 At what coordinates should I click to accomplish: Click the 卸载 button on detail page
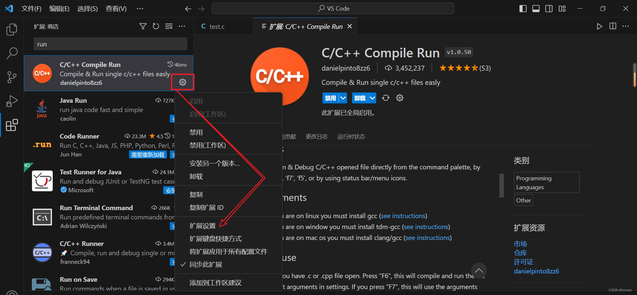click(x=360, y=98)
